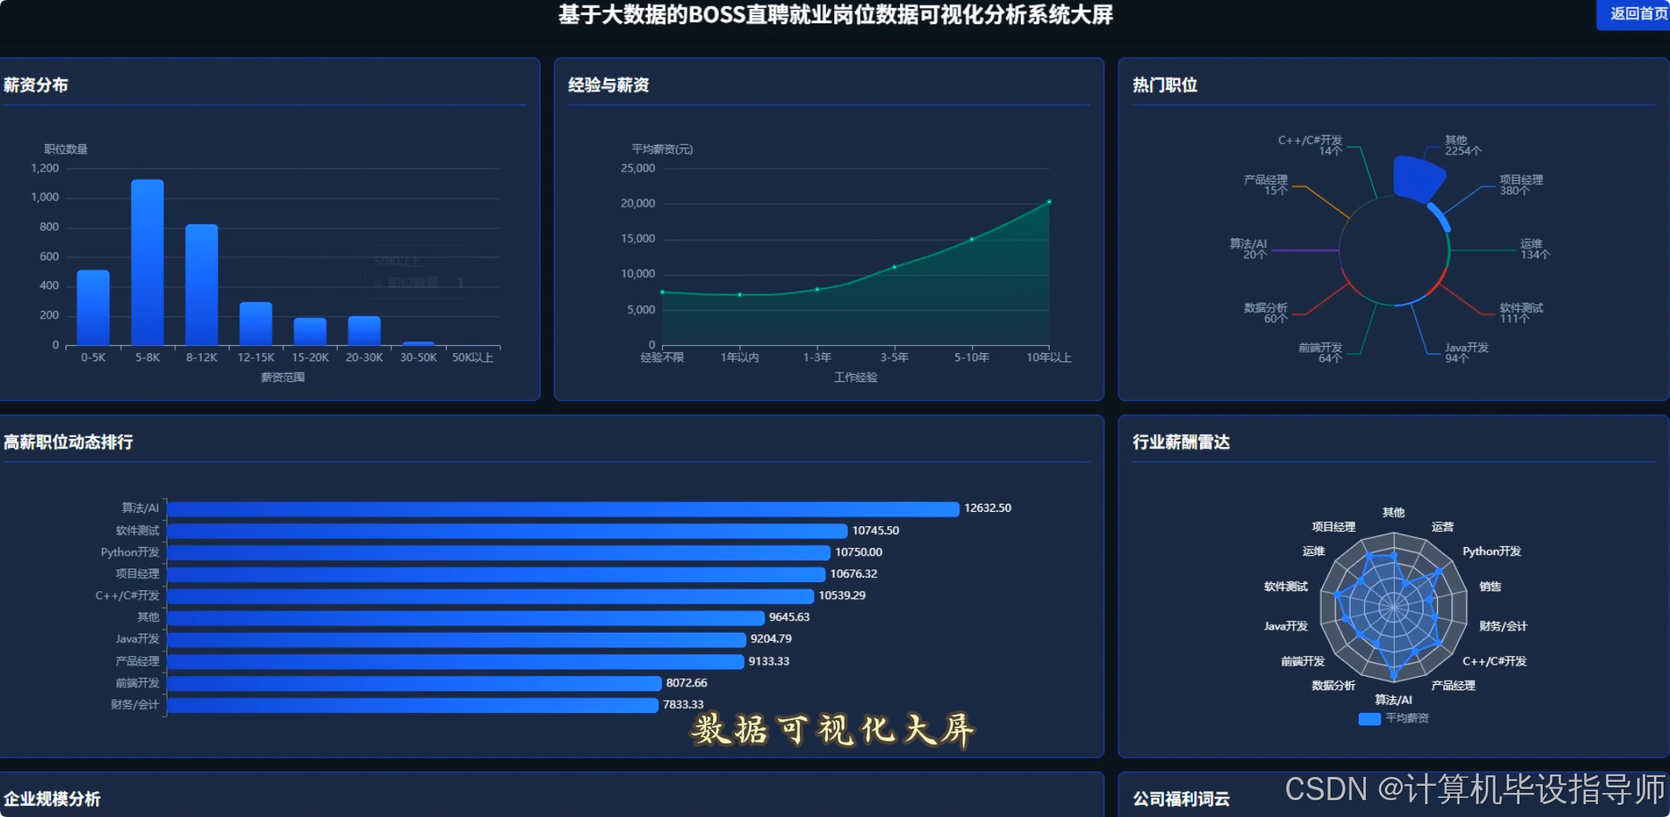This screenshot has width=1670, height=817.
Task: Click the dashboard main title text
Action: click(x=835, y=14)
